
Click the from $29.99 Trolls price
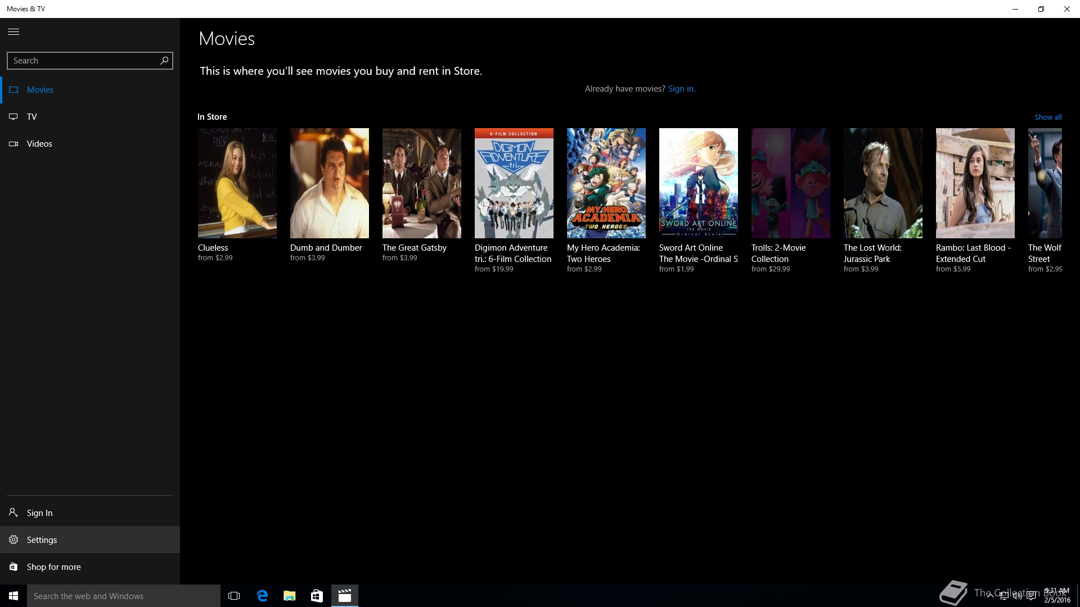tap(771, 269)
